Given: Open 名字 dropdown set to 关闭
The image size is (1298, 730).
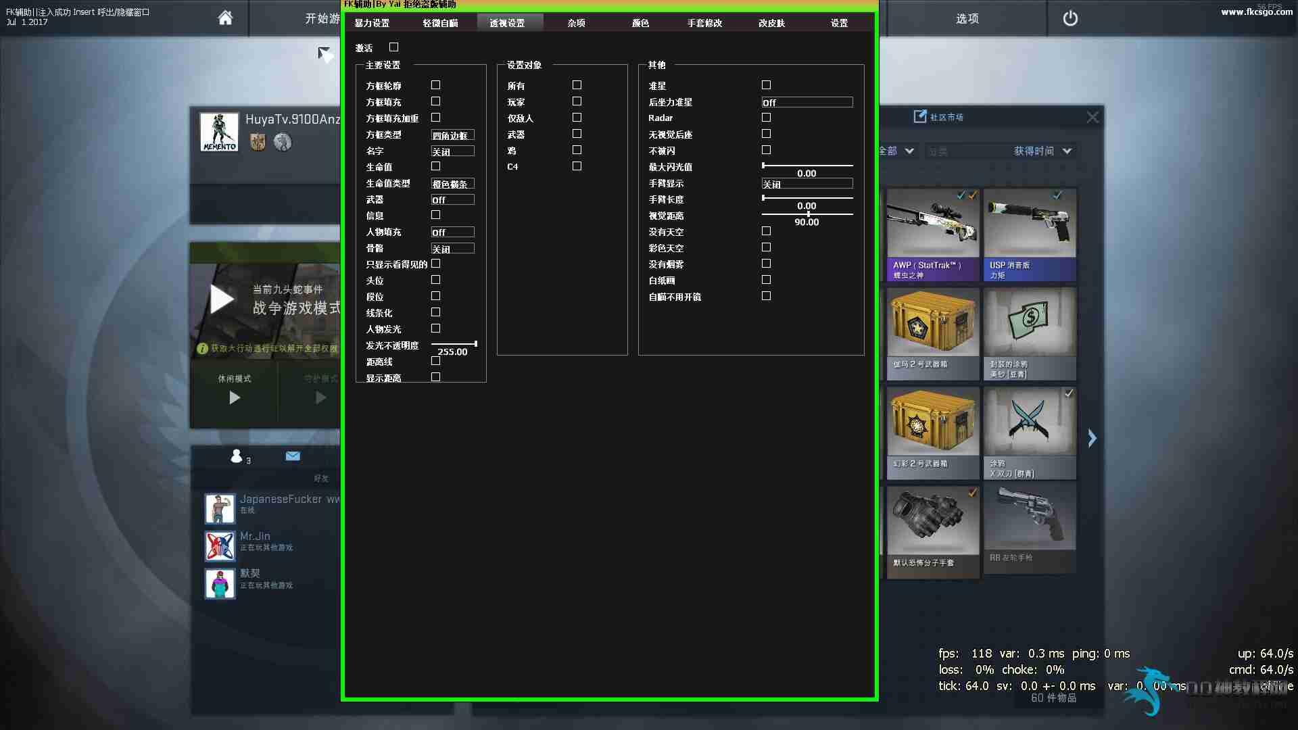Looking at the screenshot, I should [453, 151].
